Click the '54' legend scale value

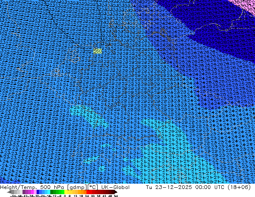(x=116, y=196)
